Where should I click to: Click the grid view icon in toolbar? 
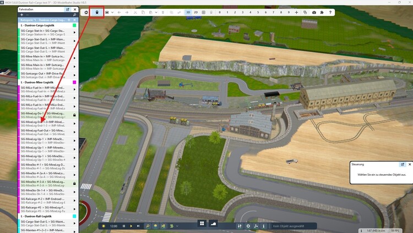pos(203,12)
